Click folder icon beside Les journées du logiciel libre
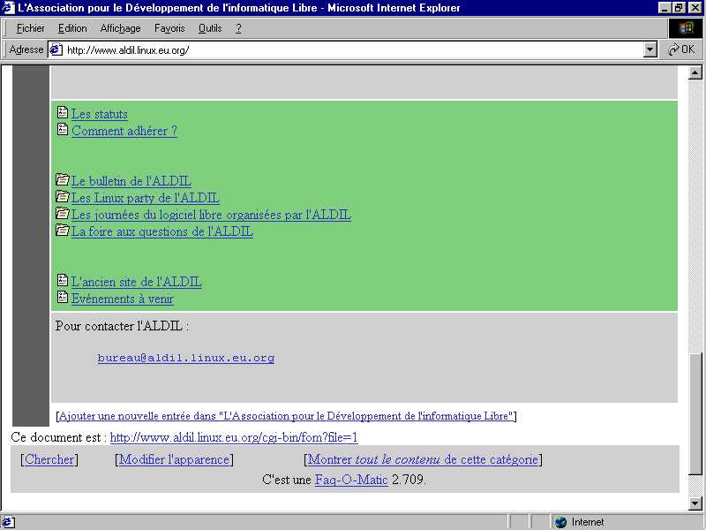Screen dimensions: 706x530 pos(62,214)
